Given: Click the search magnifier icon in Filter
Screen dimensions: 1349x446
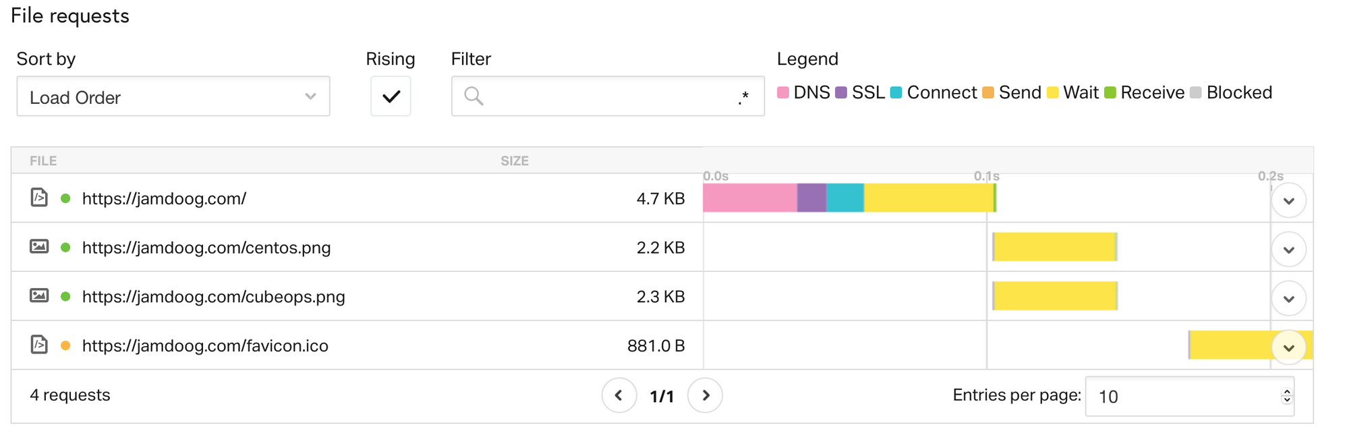Looking at the screenshot, I should (473, 96).
